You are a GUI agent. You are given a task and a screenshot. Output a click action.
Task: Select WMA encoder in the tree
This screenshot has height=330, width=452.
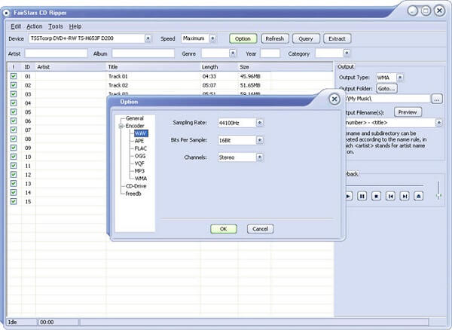141,179
